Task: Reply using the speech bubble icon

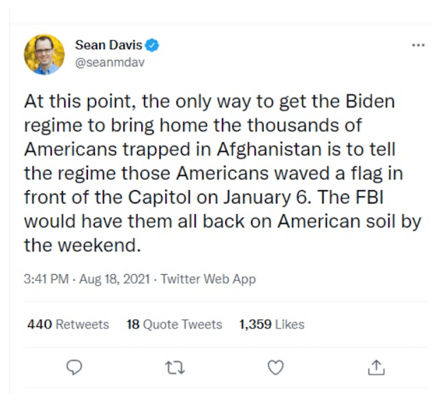Action: point(76,367)
